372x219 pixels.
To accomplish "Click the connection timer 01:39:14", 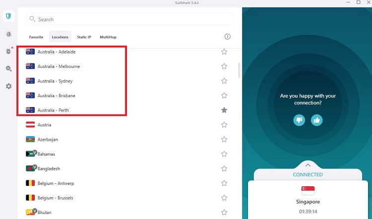I will click(x=308, y=212).
